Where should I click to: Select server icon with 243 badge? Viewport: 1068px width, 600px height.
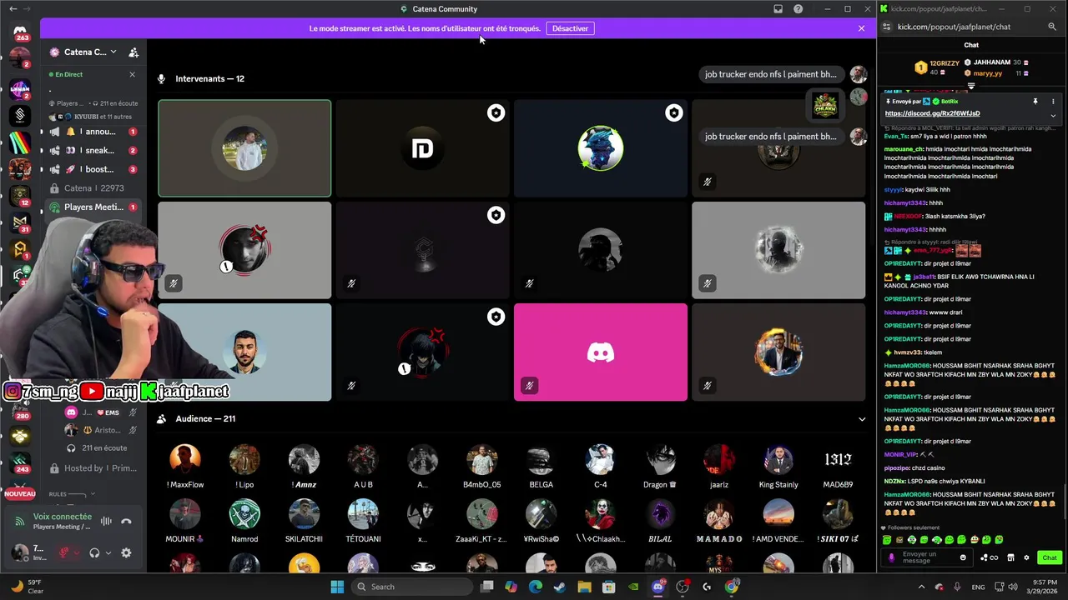20,462
